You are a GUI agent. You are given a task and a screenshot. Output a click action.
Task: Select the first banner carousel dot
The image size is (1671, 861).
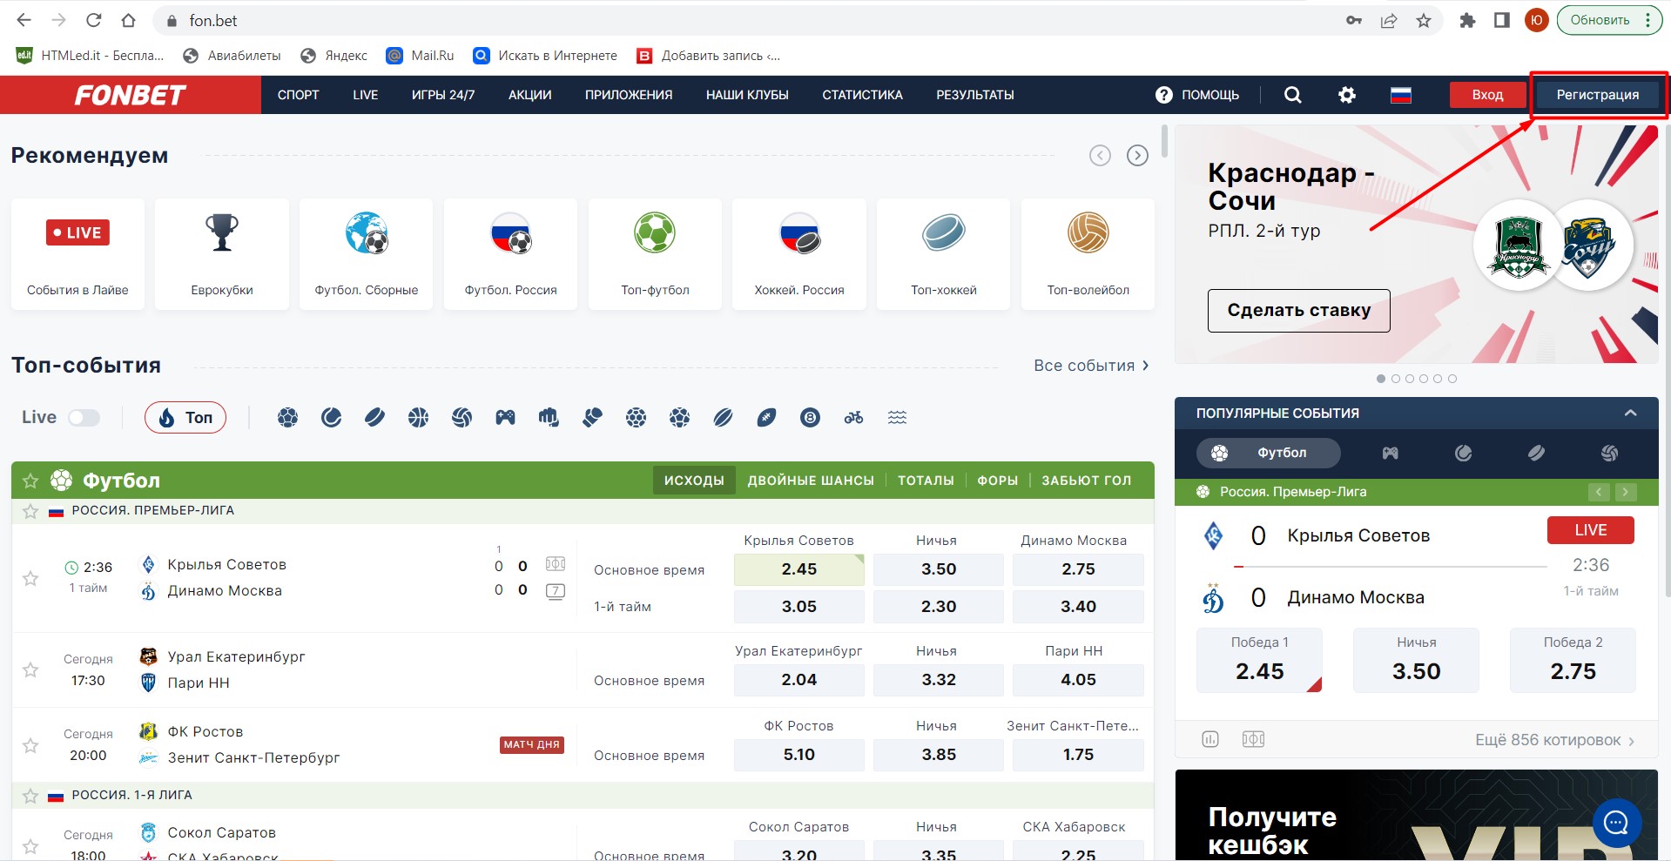click(1381, 379)
